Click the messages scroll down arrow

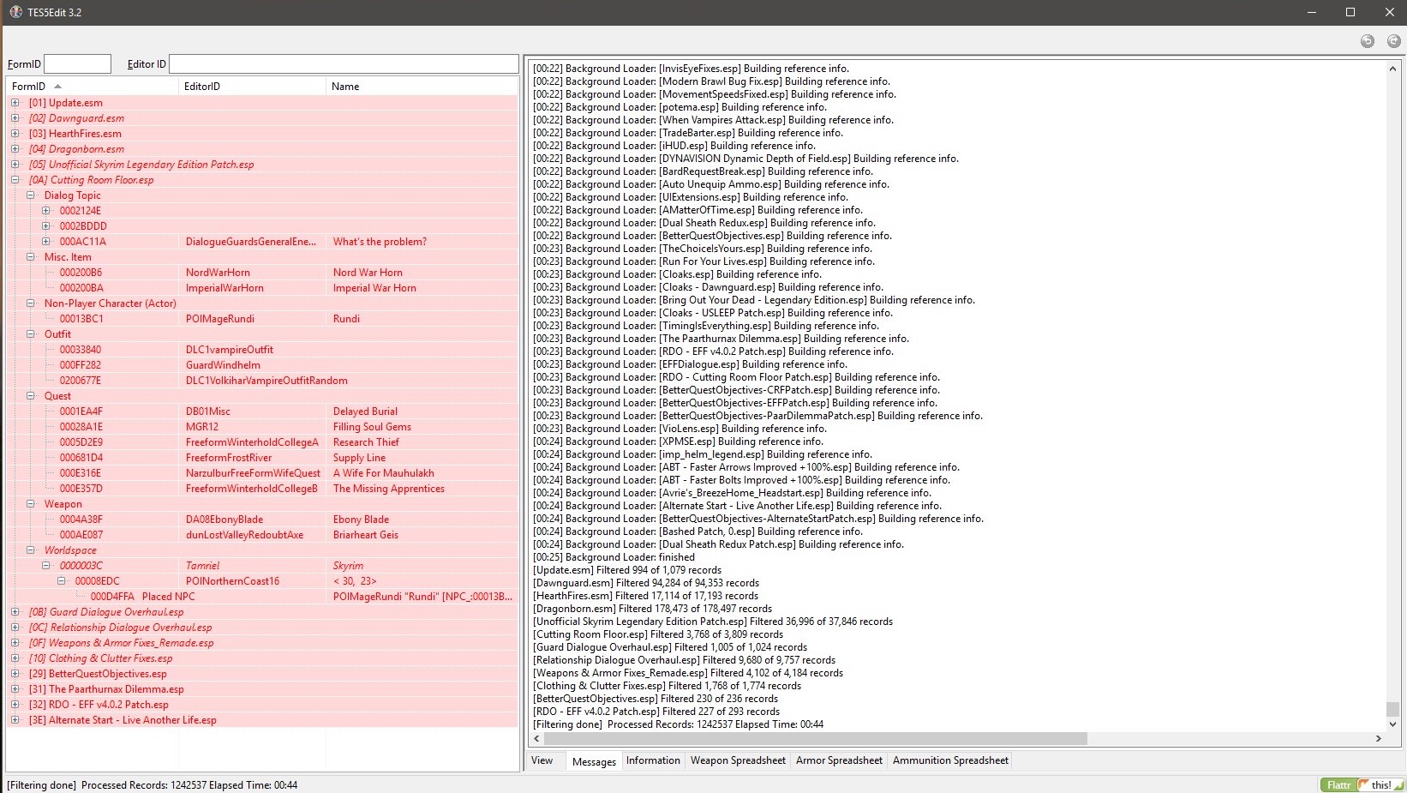pyautogui.click(x=1392, y=724)
